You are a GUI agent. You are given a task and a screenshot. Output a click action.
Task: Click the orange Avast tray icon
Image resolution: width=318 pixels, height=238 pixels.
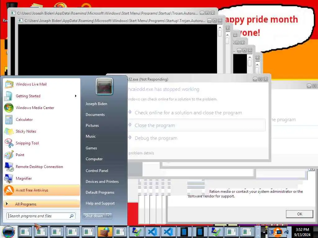click(278, 232)
